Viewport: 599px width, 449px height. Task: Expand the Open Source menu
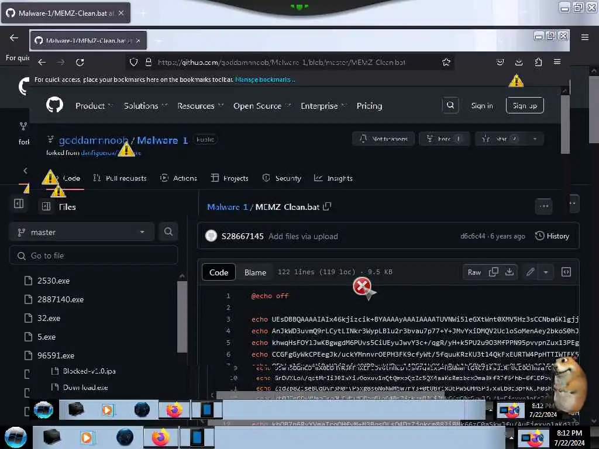pos(262,106)
